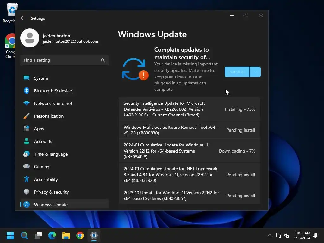Viewport: 324px width, 243px height.
Task: Go to Network & internet settings
Action: pyautogui.click(x=65, y=103)
